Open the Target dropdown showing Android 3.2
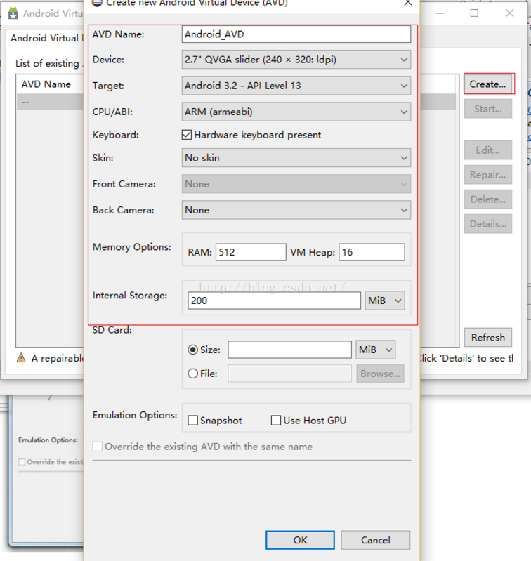The height and width of the screenshot is (561, 531). point(296,86)
